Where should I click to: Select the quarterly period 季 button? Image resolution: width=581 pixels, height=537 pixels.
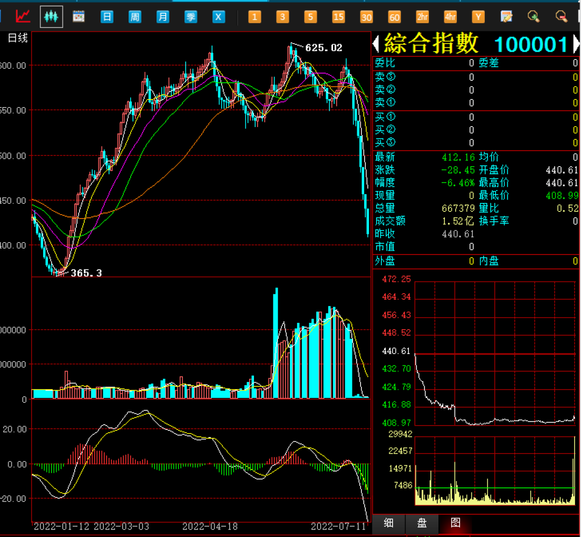pos(191,17)
